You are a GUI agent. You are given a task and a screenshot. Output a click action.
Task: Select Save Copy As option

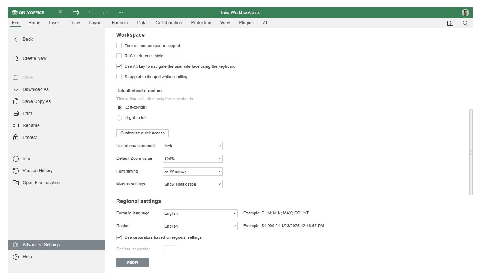pos(56,101)
